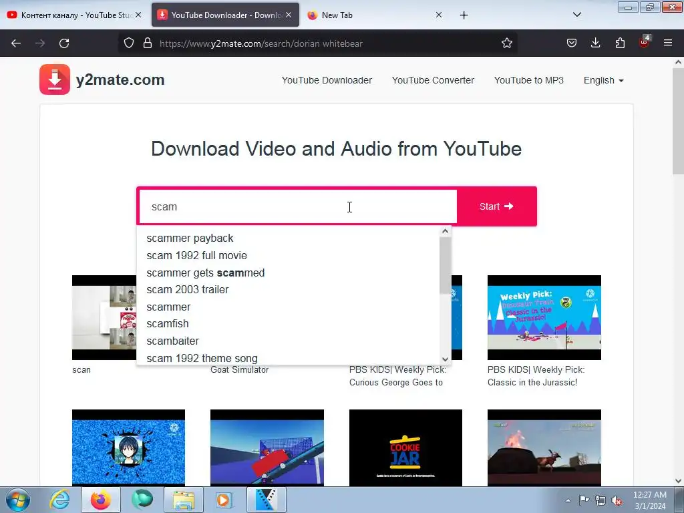Close the New Tab tab
This screenshot has width=684, height=513.
tap(439, 15)
